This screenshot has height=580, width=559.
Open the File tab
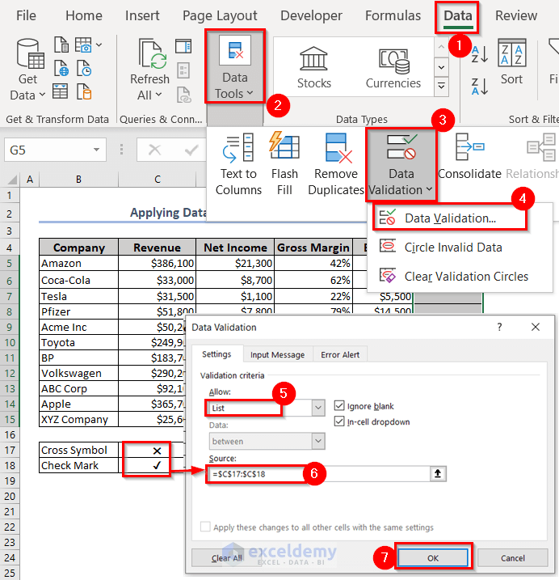(x=26, y=15)
